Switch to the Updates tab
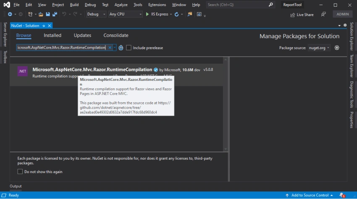 (x=82, y=35)
